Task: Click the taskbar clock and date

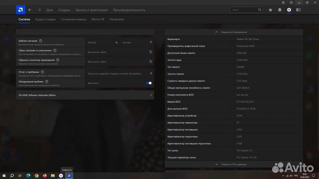Action: 304,176
